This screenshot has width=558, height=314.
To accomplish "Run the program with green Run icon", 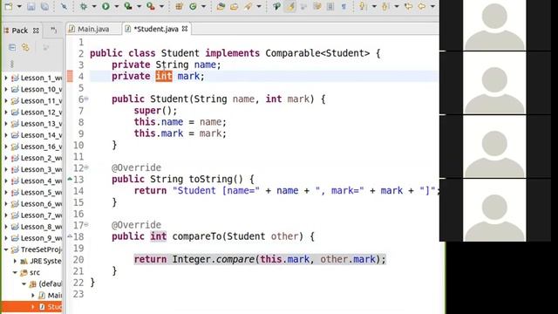I will [105, 6].
